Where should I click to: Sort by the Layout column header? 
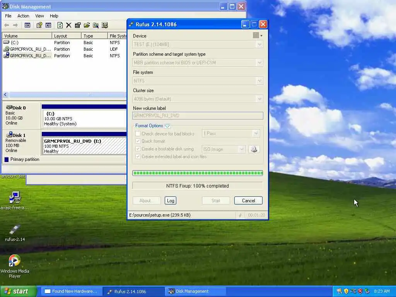pos(67,36)
